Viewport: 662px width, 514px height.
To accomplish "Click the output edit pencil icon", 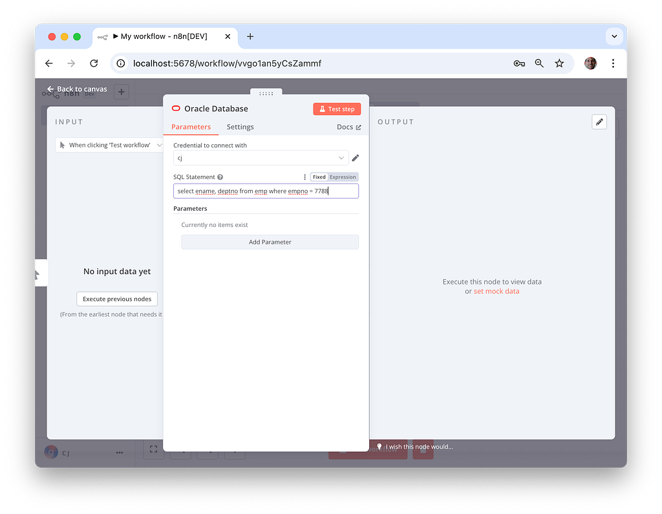I will [x=599, y=122].
